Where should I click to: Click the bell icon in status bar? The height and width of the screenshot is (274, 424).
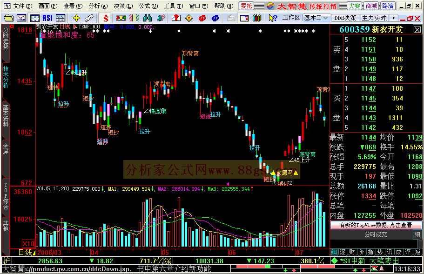tap(382, 268)
